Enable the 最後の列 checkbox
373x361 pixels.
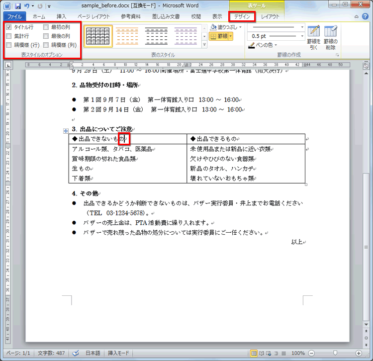46,36
